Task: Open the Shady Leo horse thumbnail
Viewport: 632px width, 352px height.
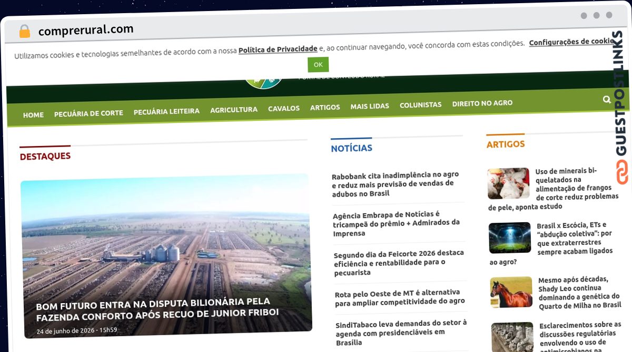Action: (x=511, y=293)
